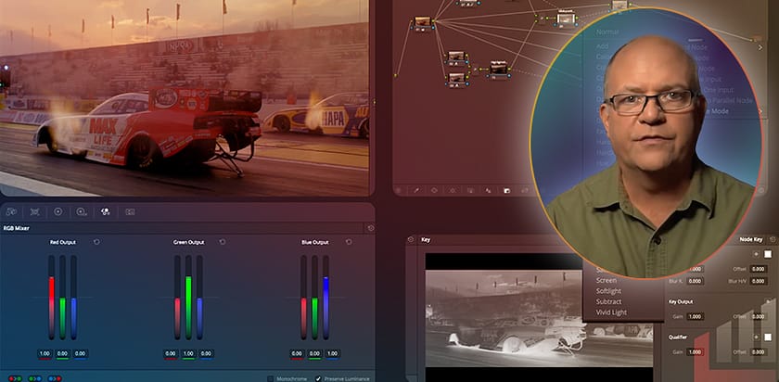Choose Vivid Light composite mode
The image size is (779, 382).
[611, 312]
